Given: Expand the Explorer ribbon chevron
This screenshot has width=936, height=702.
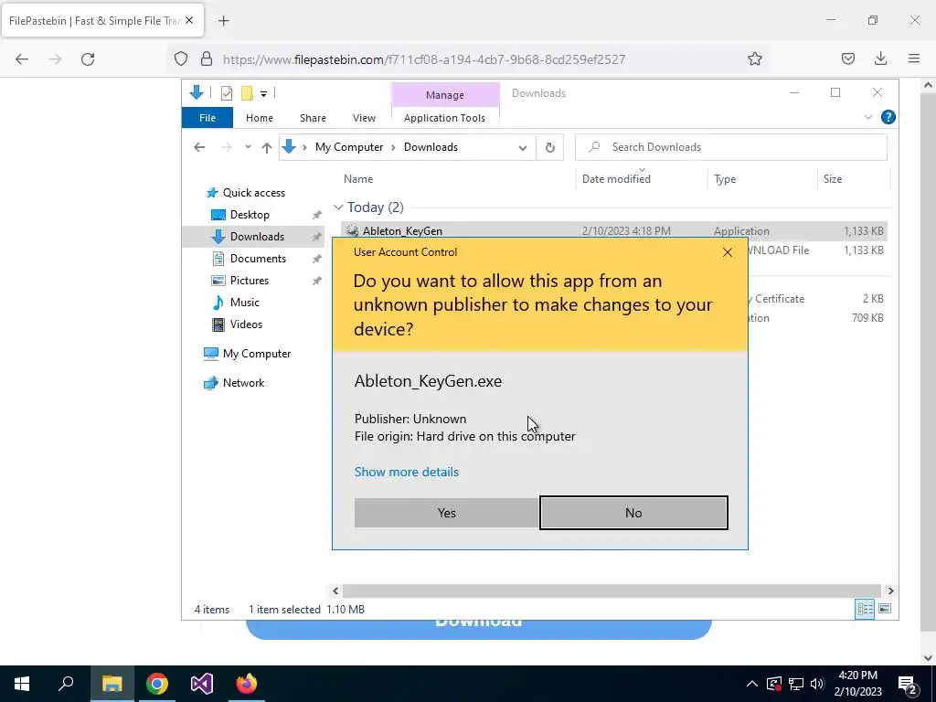Looking at the screenshot, I should tap(868, 118).
